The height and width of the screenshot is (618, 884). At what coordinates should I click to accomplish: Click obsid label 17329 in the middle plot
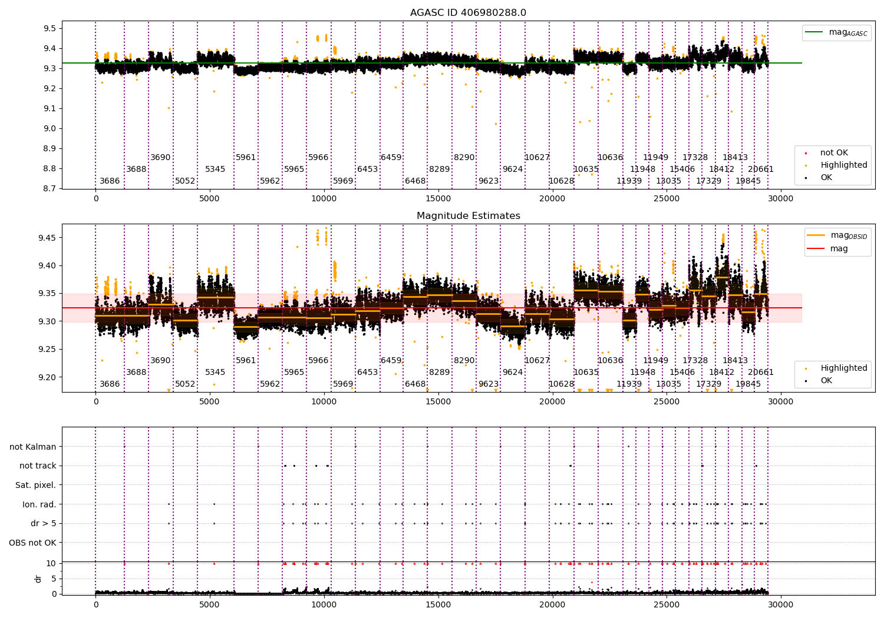[x=708, y=384]
